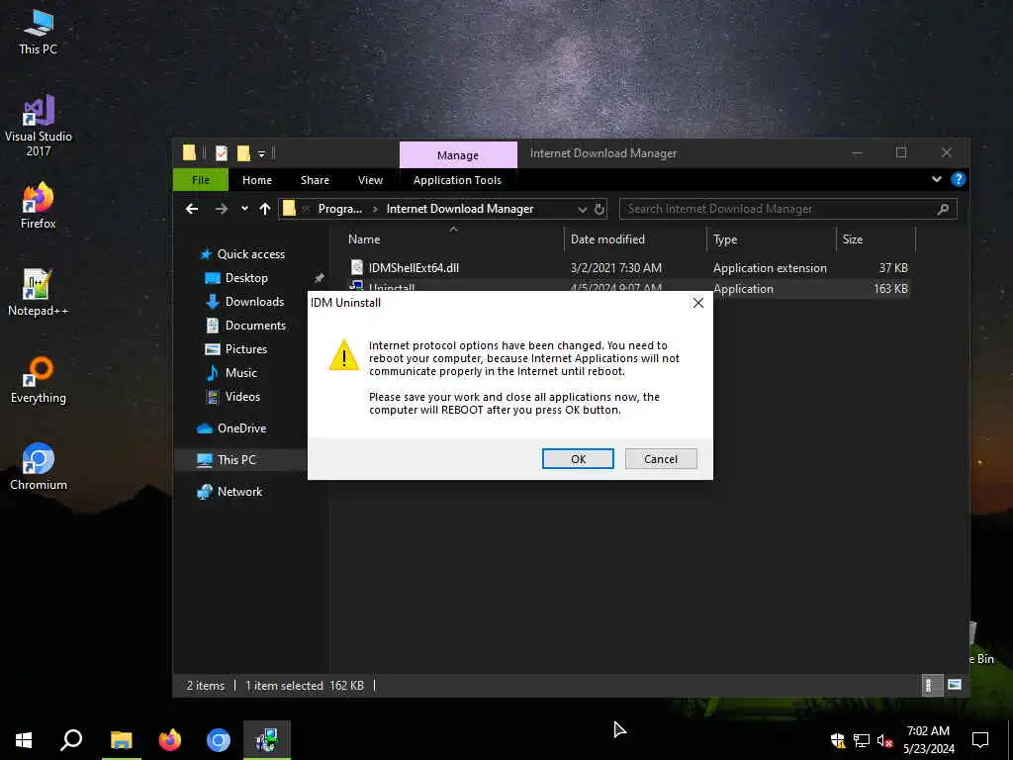Go forward using the Forward arrow
This screenshot has height=760, width=1013.
[x=221, y=209]
